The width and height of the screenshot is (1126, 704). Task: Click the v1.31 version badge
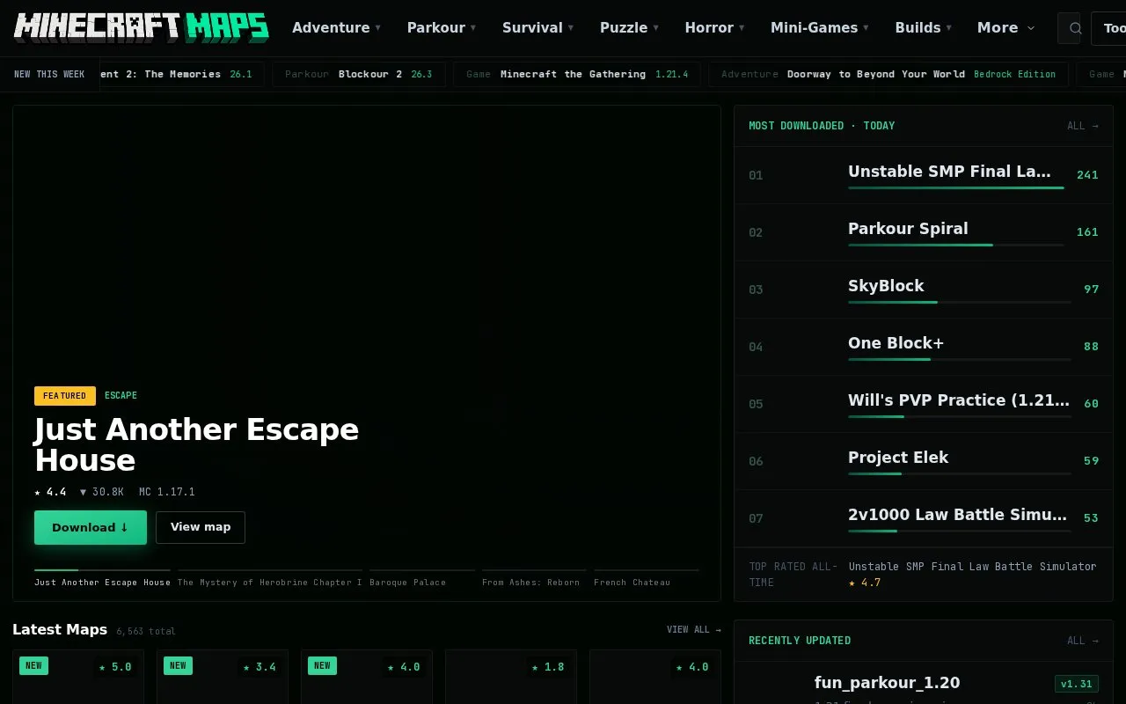pyautogui.click(x=1077, y=684)
